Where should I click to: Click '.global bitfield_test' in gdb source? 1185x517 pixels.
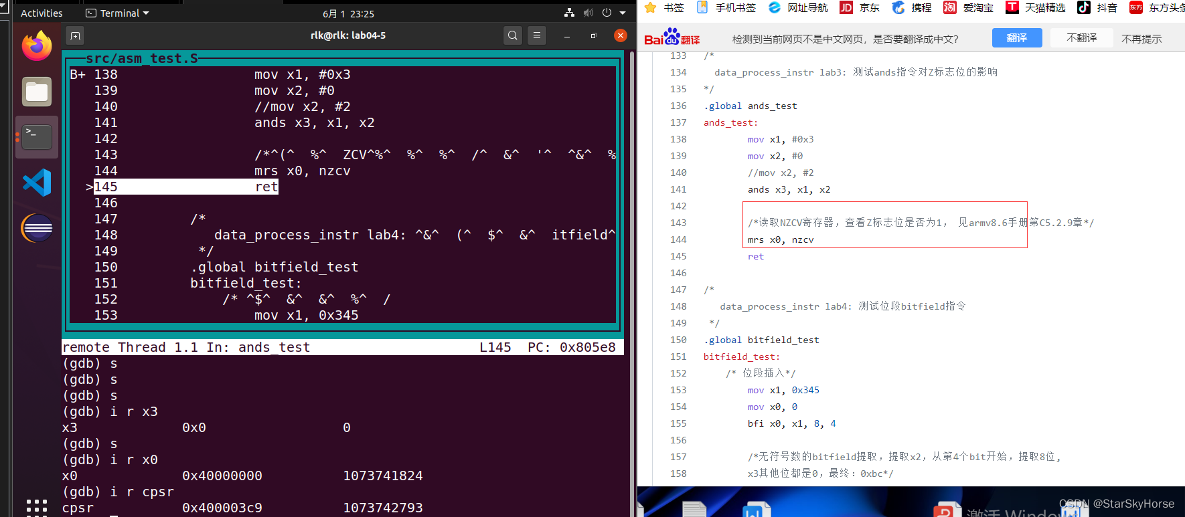[274, 267]
